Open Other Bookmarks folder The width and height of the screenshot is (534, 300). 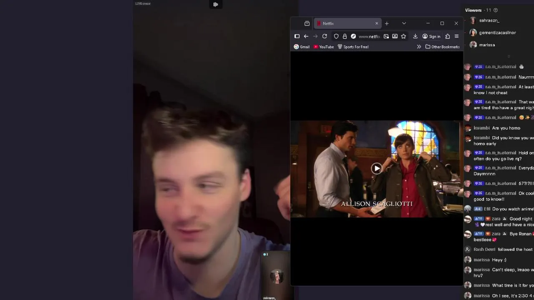click(x=442, y=47)
